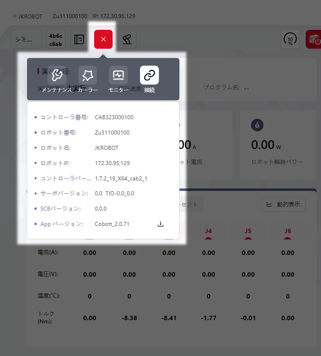
Task: Open the 10% speed gauge control
Action: (290, 39)
